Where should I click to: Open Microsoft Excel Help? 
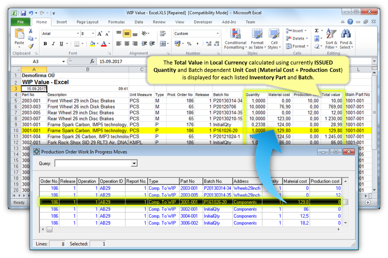click(350, 22)
